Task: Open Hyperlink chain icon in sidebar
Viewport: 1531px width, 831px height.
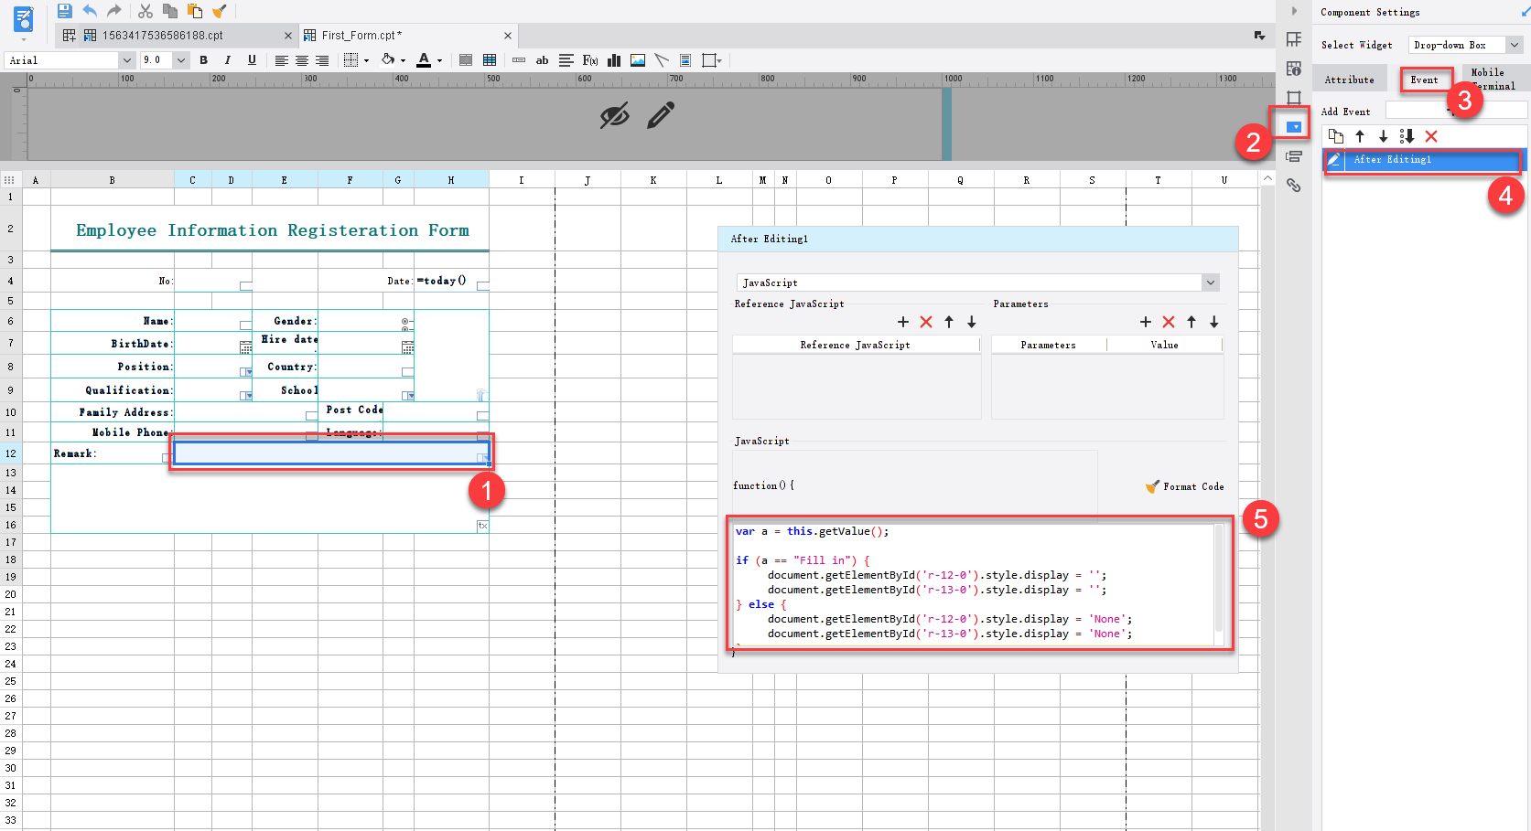Action: click(1294, 186)
